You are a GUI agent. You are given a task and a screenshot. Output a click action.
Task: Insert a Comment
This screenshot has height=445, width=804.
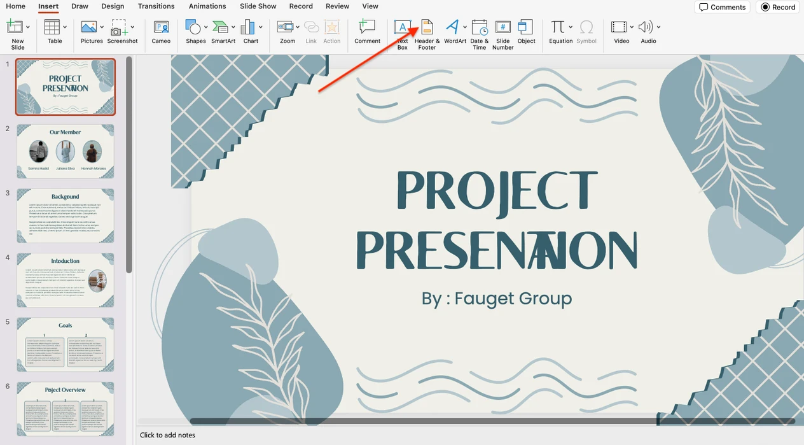[367, 29]
